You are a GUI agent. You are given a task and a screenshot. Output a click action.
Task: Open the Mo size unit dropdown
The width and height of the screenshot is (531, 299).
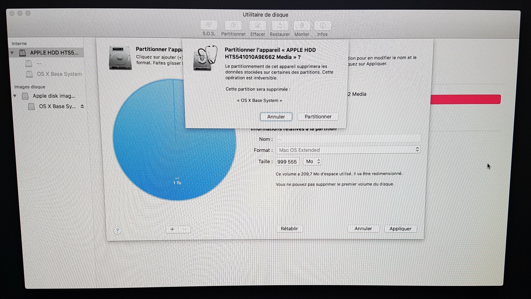(x=312, y=161)
